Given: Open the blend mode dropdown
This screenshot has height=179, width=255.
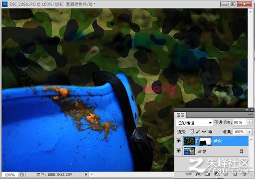Looking at the screenshot, I should pyautogui.click(x=194, y=123).
